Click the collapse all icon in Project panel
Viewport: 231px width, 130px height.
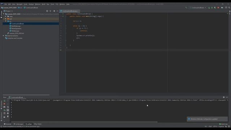click(51, 11)
